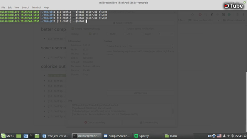247x139 pixels.
Task: Open the Other bookmarks folder
Action: (234, 20)
